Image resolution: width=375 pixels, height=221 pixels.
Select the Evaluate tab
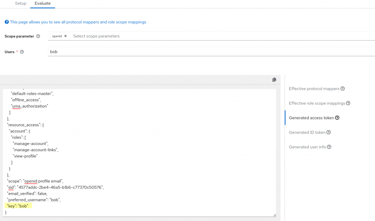[42, 3]
